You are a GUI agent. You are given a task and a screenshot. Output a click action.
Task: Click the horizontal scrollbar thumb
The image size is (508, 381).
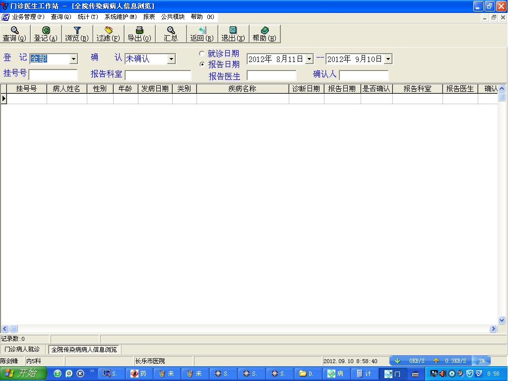[x=13, y=329]
